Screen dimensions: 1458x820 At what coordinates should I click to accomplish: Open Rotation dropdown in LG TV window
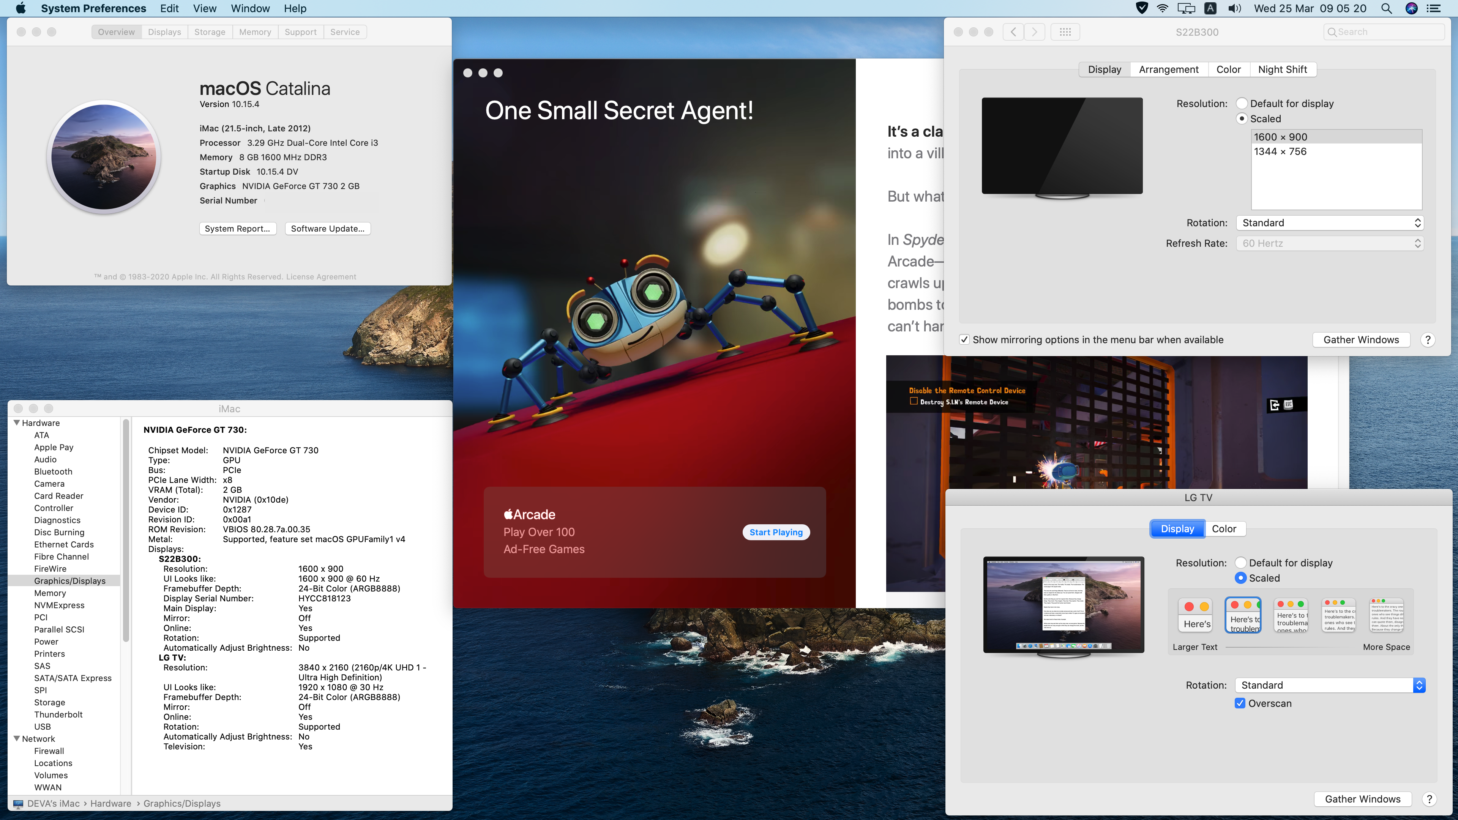[1330, 685]
